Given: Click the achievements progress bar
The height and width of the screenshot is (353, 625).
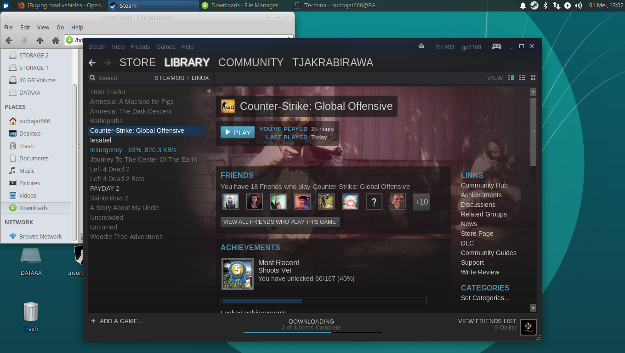Looking at the screenshot, I should point(324,301).
